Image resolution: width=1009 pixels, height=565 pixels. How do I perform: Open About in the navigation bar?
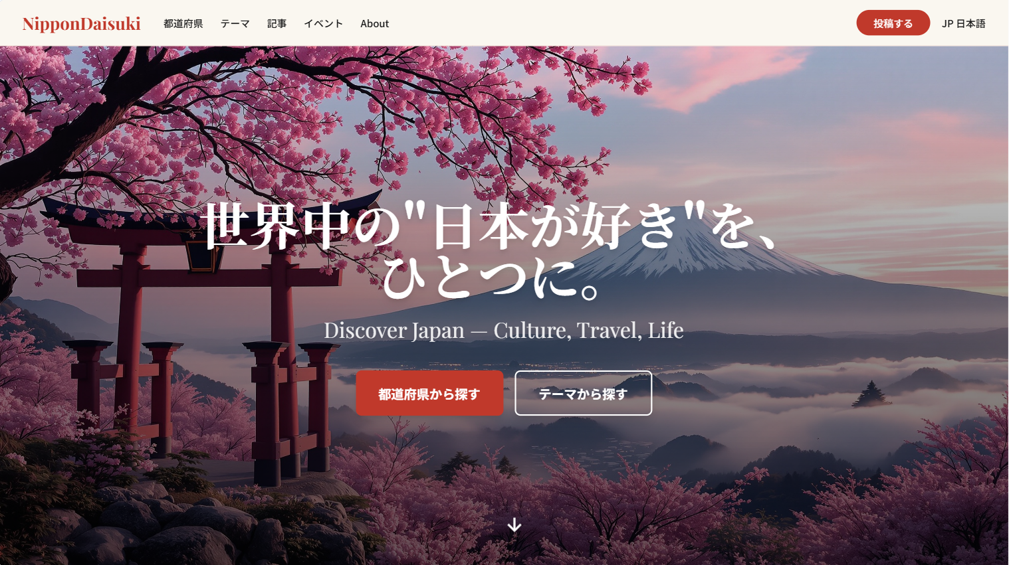point(374,23)
